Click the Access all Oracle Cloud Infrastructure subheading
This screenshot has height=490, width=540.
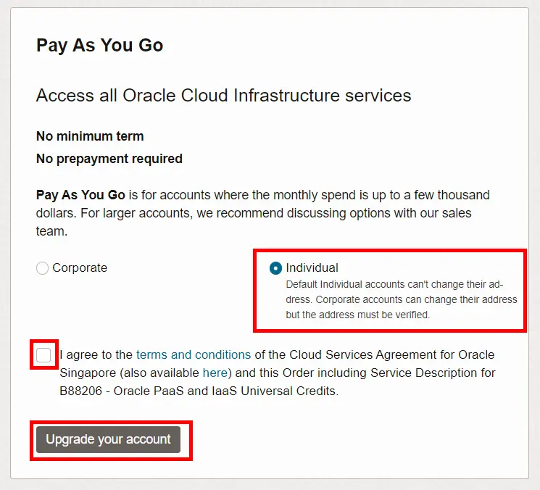pos(223,95)
